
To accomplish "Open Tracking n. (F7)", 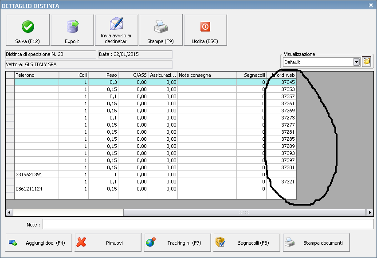I will pyautogui.click(x=177, y=243).
